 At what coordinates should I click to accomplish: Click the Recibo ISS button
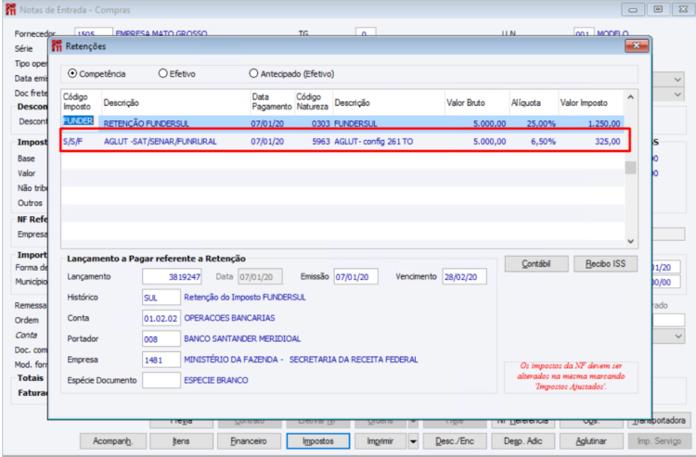(605, 264)
